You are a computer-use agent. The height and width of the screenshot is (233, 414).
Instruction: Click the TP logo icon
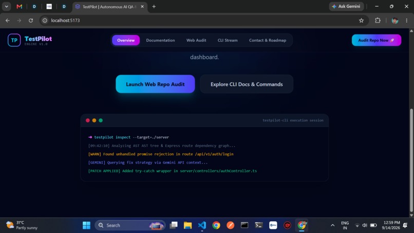[14, 40]
